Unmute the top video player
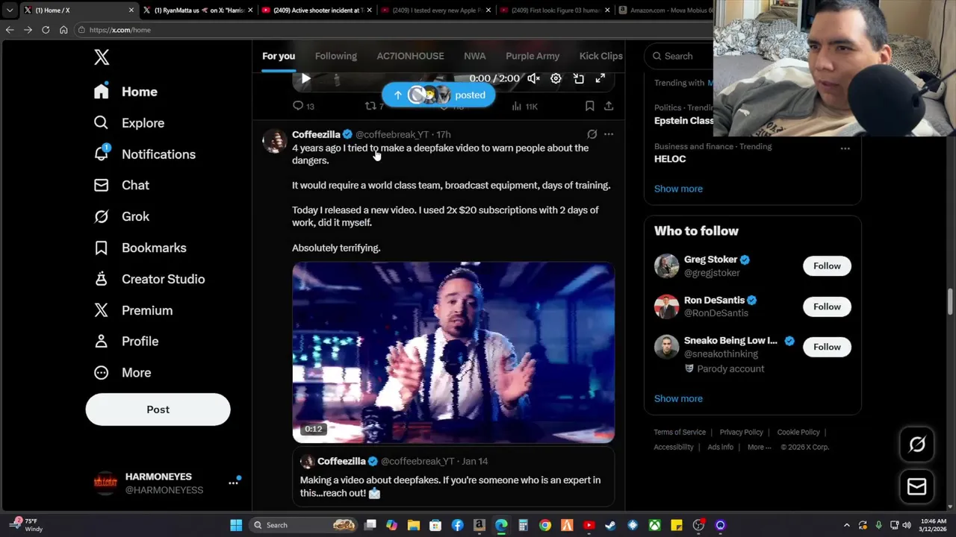This screenshot has width=956, height=537. point(533,78)
